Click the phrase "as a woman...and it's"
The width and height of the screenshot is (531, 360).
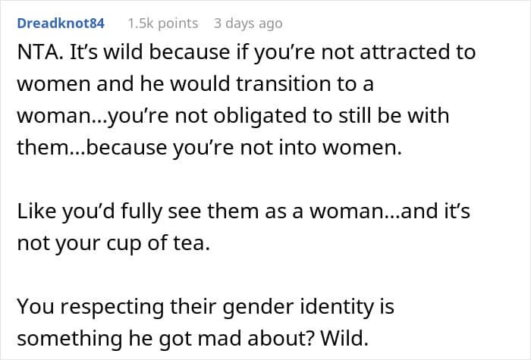click(385, 211)
